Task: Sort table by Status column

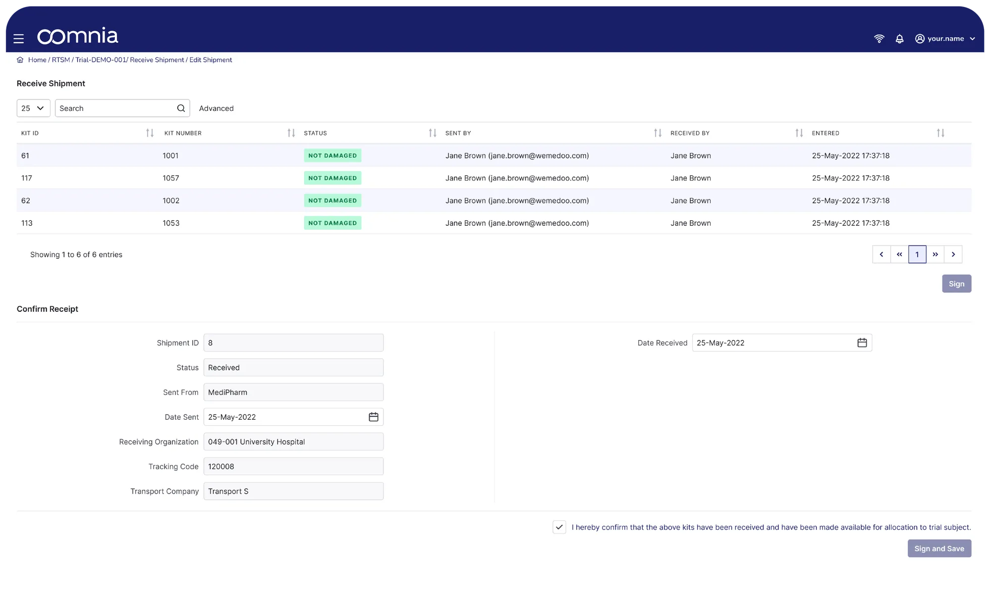Action: pos(432,133)
